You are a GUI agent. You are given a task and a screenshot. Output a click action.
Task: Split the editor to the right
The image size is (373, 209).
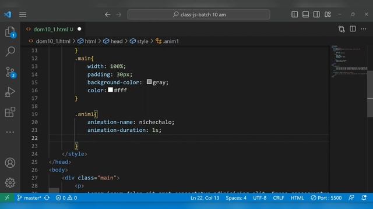click(353, 29)
